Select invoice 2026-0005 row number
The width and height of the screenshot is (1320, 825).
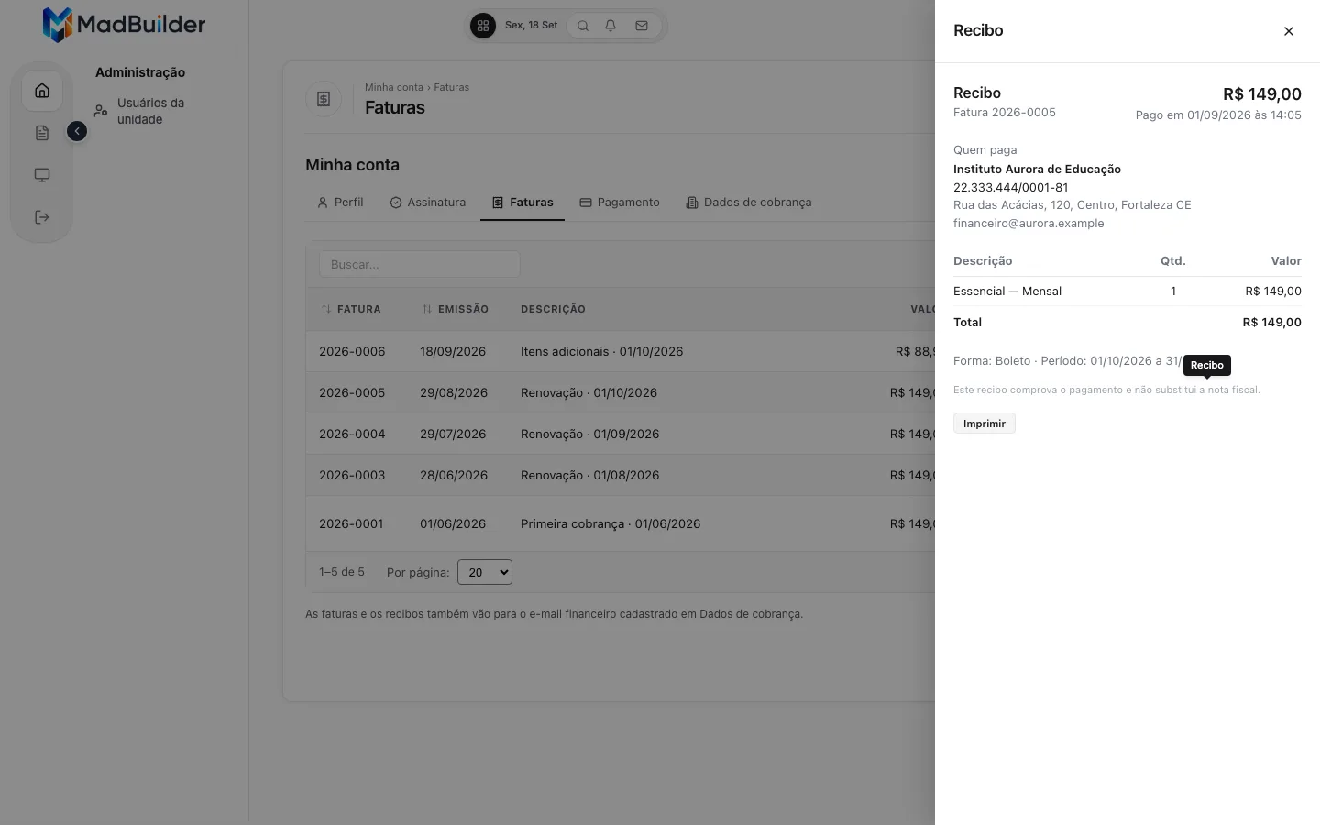pos(352,392)
